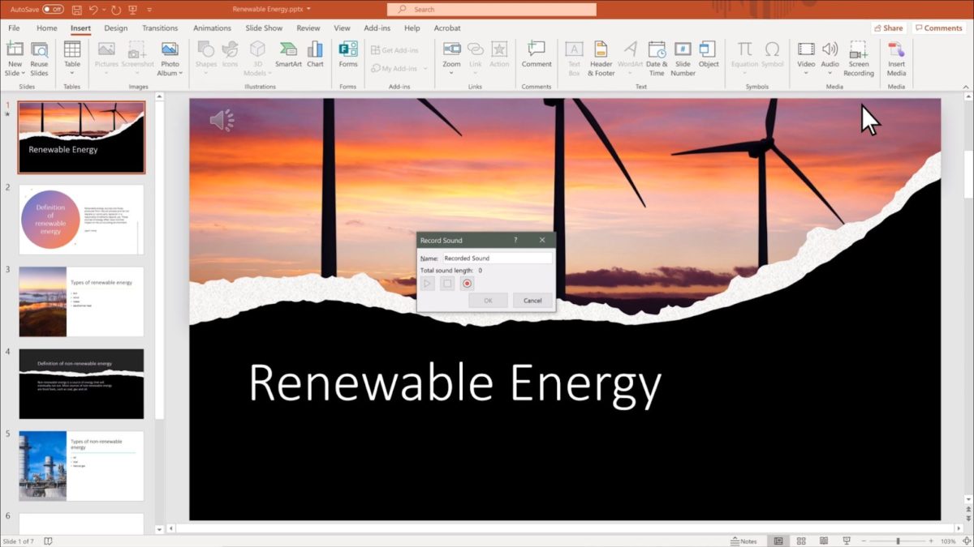The width and height of the screenshot is (974, 547).
Task: Click the zoom slider handle
Action: pyautogui.click(x=898, y=541)
